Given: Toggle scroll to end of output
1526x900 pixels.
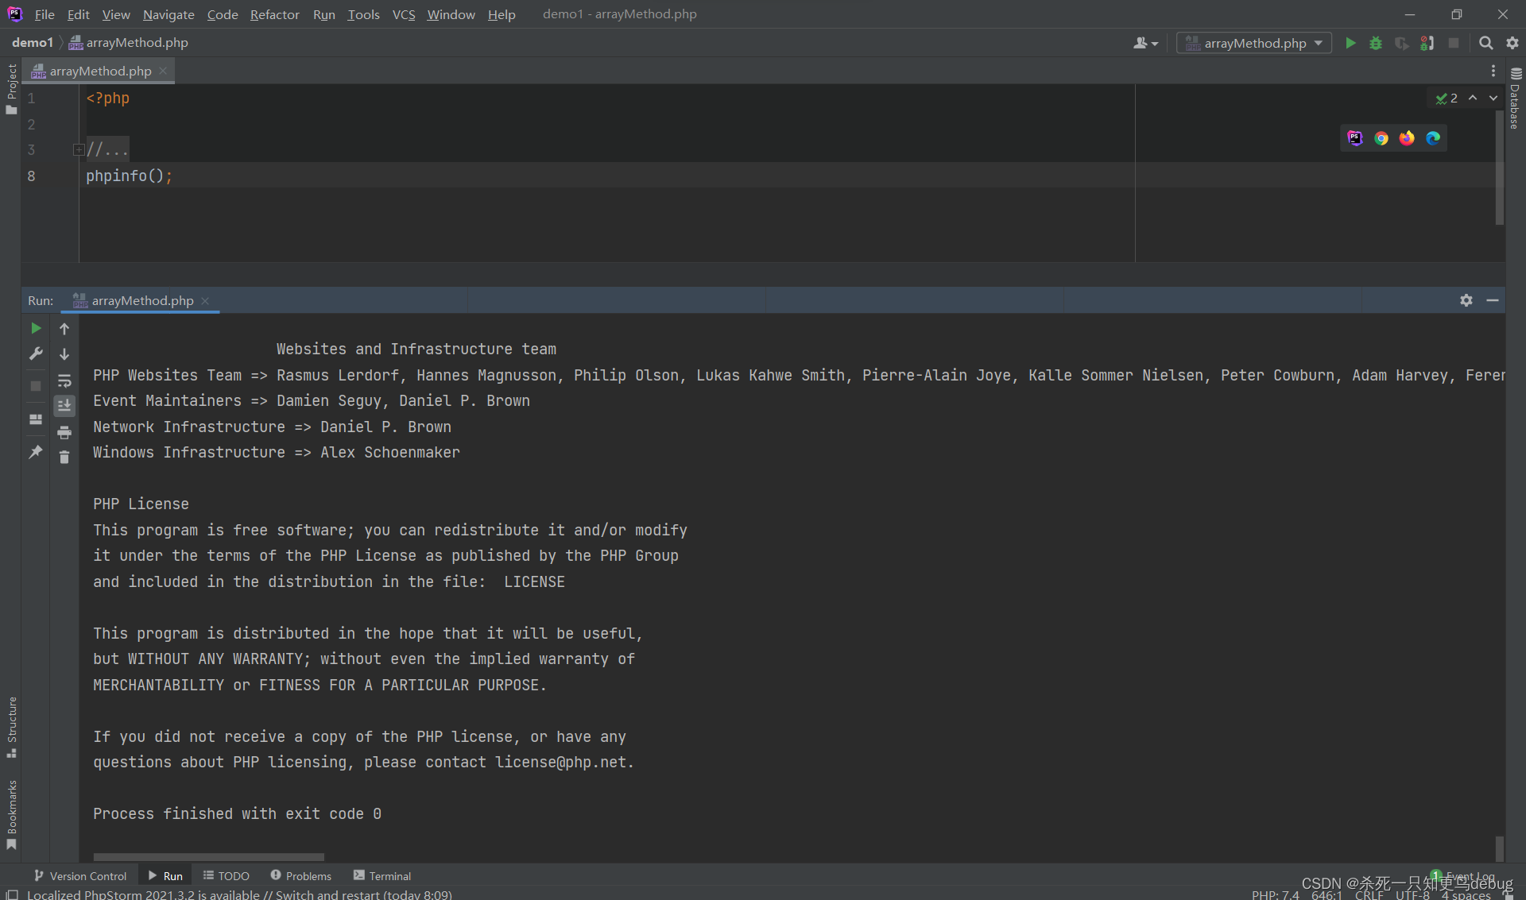Looking at the screenshot, I should [64, 406].
